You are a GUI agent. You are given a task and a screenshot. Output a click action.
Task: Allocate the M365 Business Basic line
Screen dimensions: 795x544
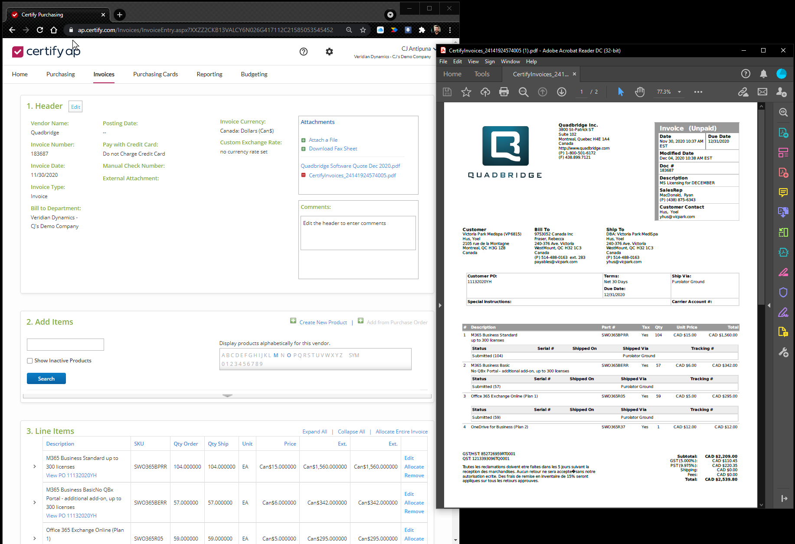(414, 503)
